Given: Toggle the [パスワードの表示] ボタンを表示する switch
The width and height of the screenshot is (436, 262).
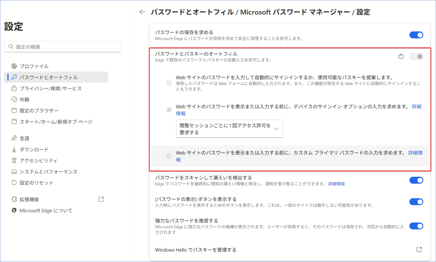Looking at the screenshot, I should pos(416,202).
